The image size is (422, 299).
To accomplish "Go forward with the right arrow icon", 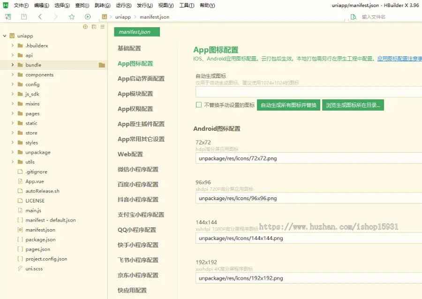I will click(x=56, y=17).
